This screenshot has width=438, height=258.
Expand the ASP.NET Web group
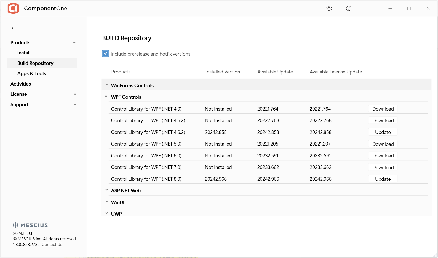[107, 190]
